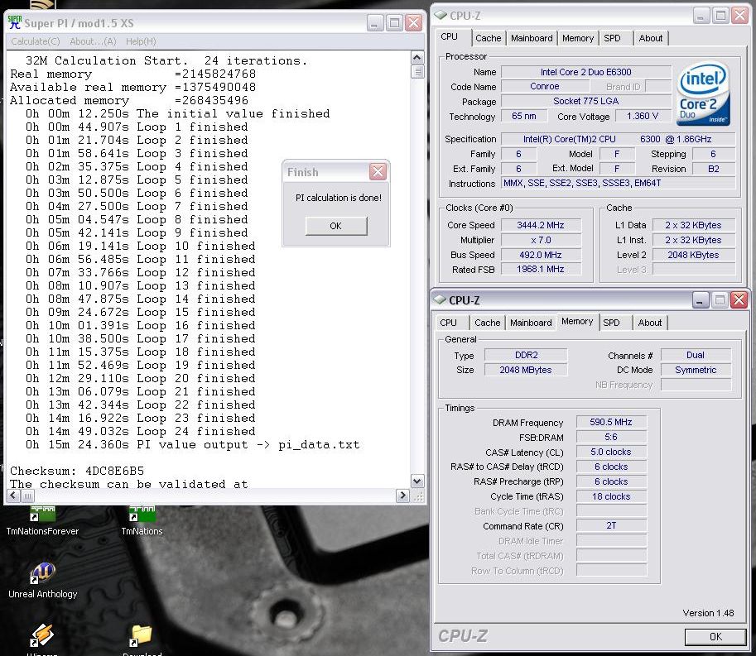Click the DRAM Frequency value 590.5 MHz
The width and height of the screenshot is (756, 656).
[x=611, y=422]
